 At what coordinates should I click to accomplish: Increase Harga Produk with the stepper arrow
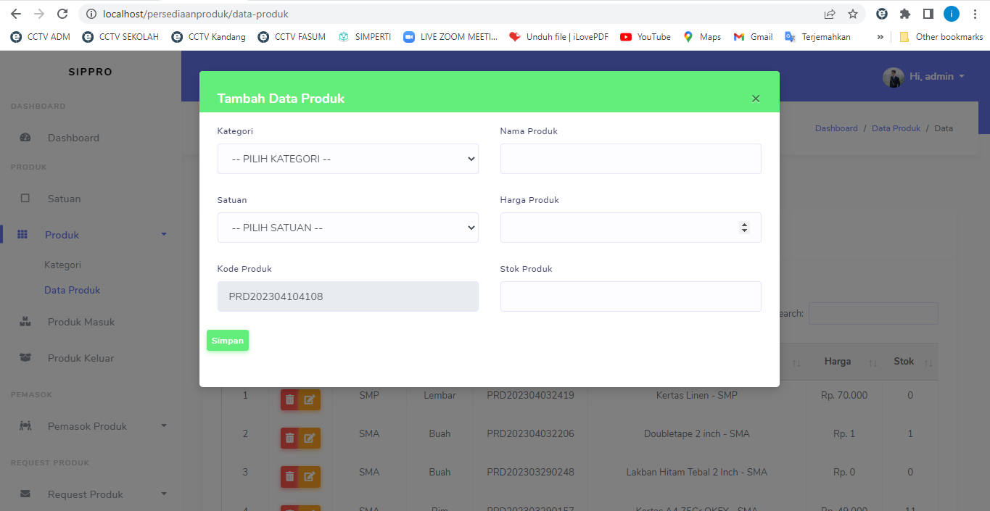click(745, 223)
